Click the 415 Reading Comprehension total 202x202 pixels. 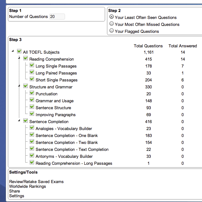149,59
